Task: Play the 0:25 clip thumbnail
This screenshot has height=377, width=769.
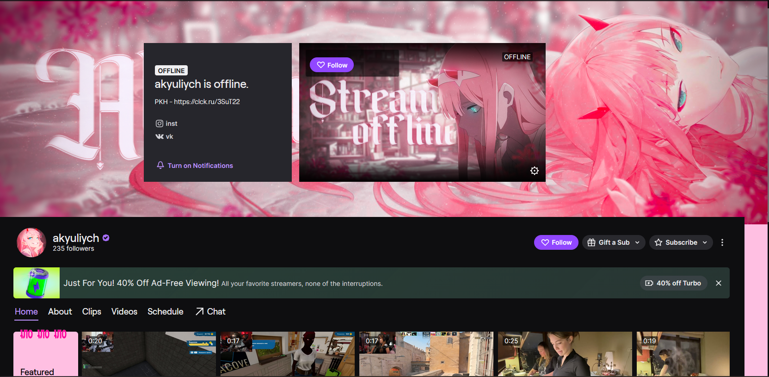Action: point(565,354)
